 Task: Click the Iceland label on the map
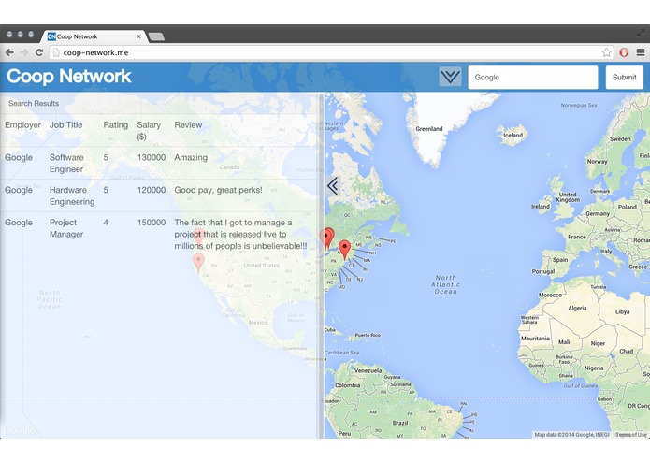coord(513,135)
